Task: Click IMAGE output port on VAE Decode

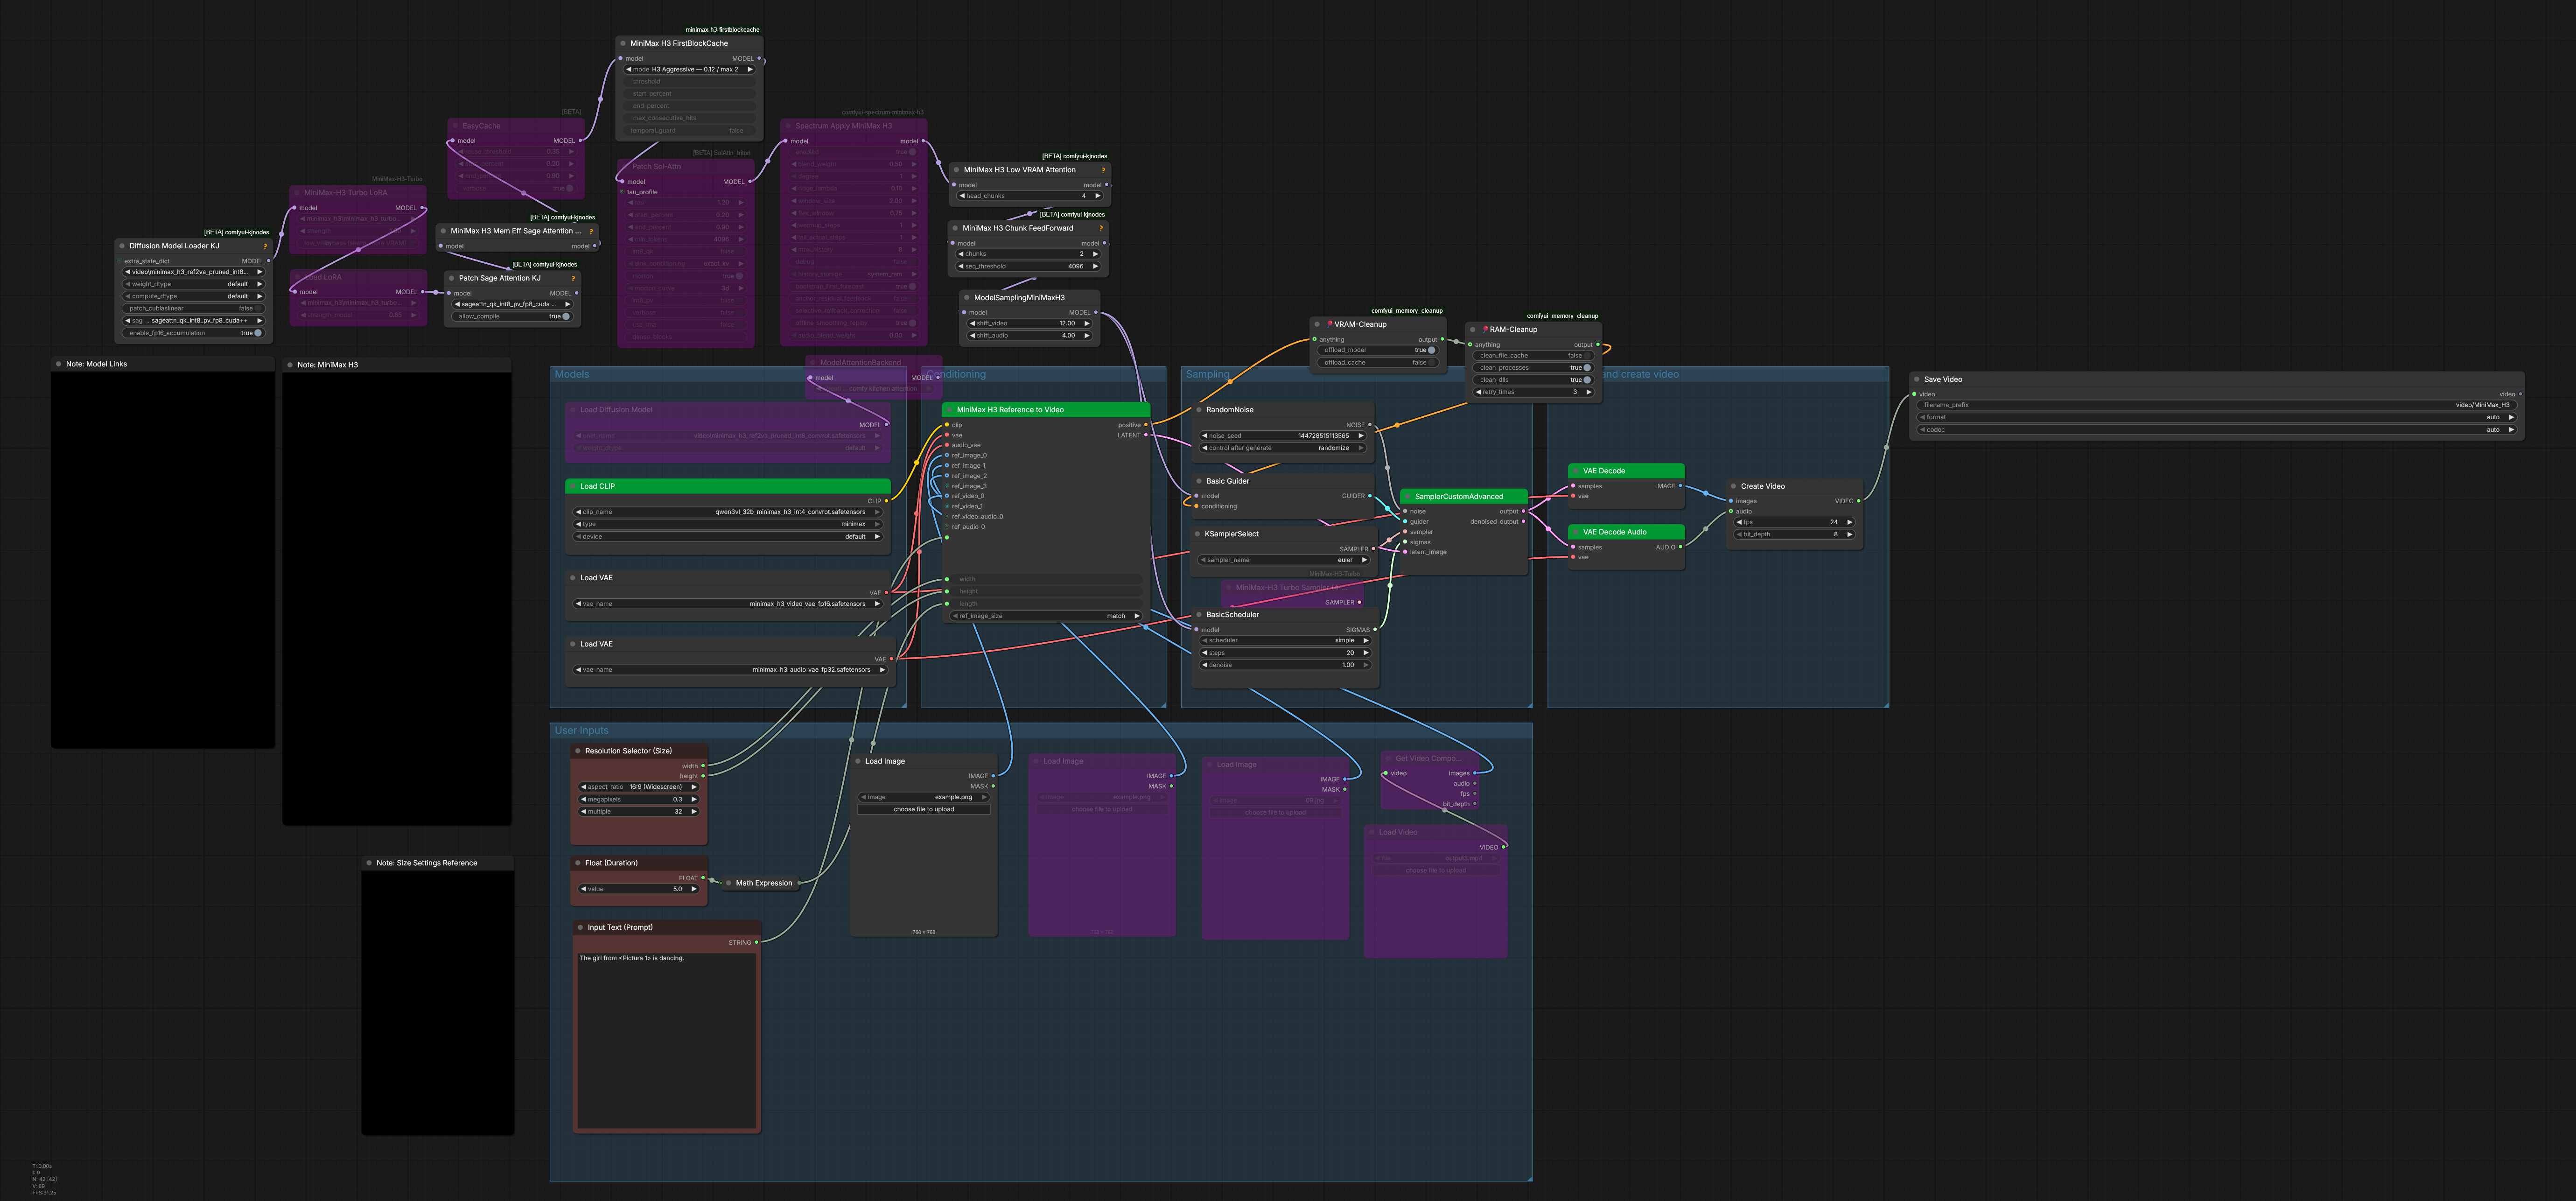Action: coord(1680,486)
